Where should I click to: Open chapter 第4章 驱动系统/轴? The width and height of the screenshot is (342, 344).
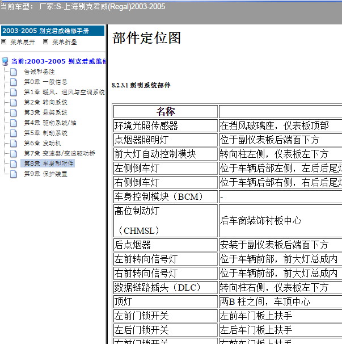point(50,123)
